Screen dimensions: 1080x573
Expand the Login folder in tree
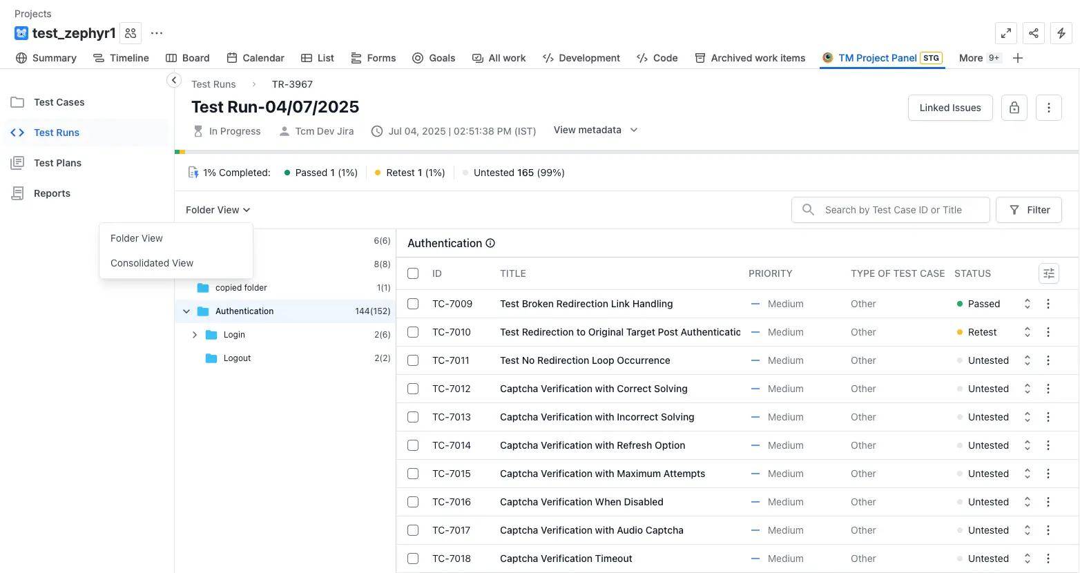tap(195, 335)
